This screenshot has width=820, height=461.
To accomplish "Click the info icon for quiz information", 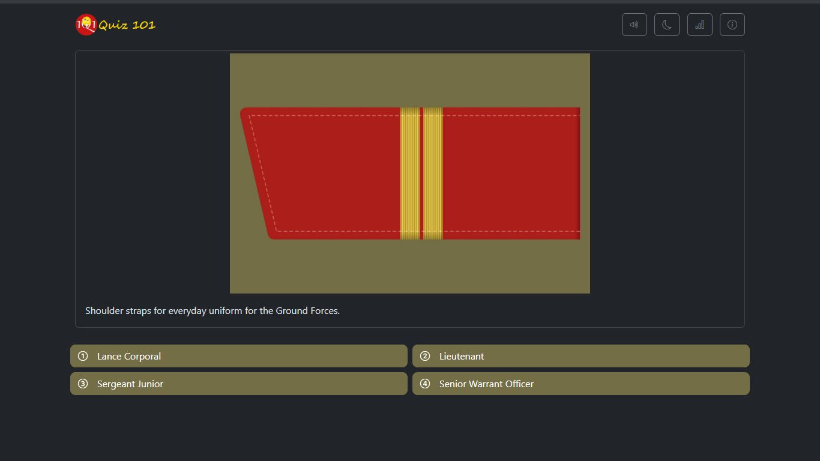I will click(732, 25).
